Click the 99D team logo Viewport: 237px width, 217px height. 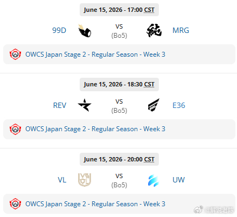pyautogui.click(x=85, y=31)
